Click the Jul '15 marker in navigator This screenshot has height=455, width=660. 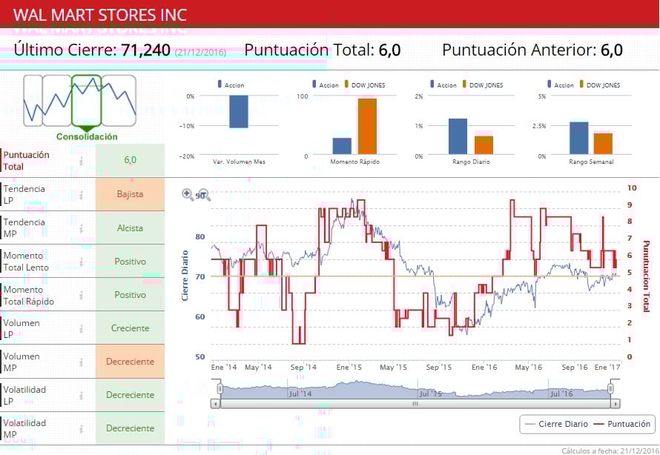(431, 393)
